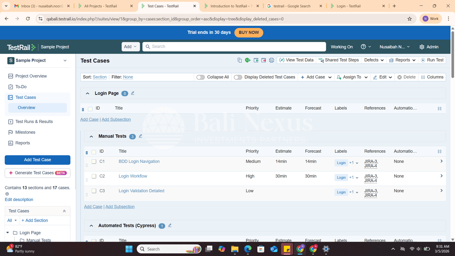Open the Login Workflow test case link
The image size is (455, 256).
tap(133, 176)
